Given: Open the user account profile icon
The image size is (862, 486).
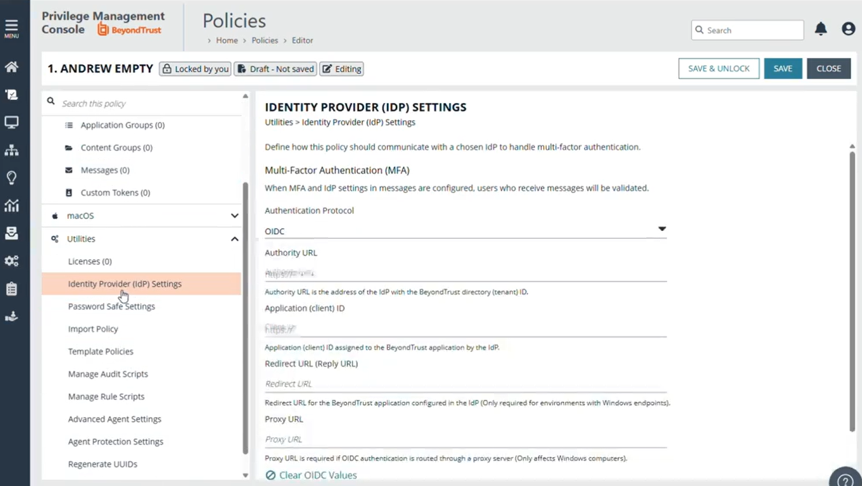Looking at the screenshot, I should click(x=848, y=29).
